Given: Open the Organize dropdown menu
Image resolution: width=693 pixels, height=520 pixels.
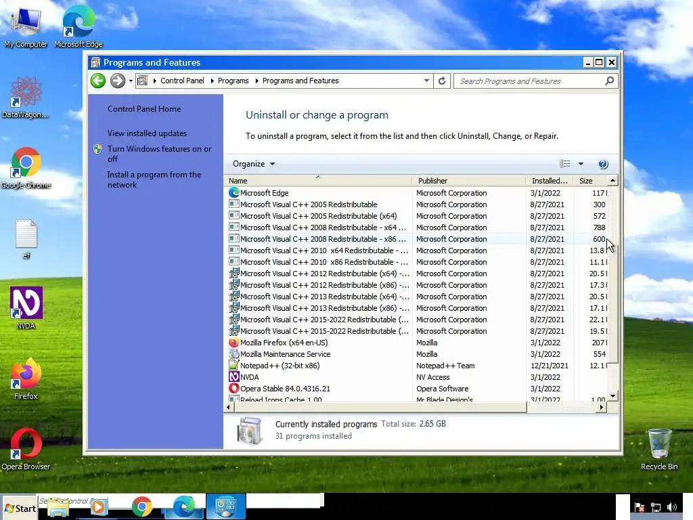Looking at the screenshot, I should pyautogui.click(x=254, y=164).
